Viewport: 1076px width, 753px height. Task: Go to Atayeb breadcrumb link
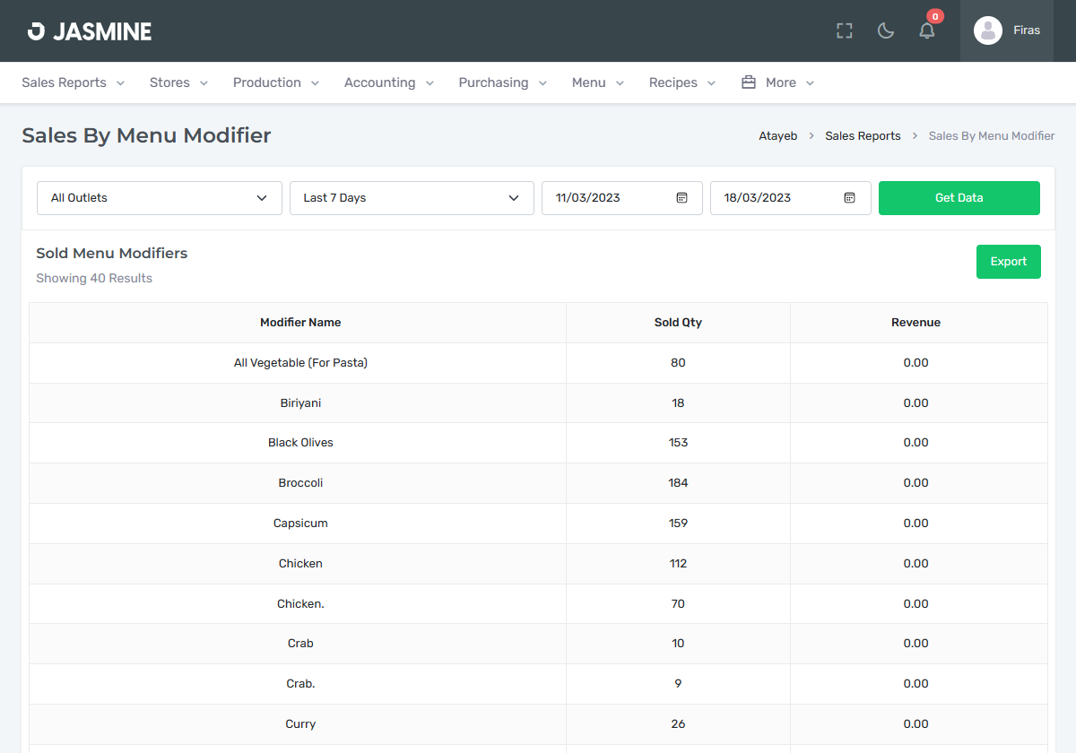coord(778,136)
